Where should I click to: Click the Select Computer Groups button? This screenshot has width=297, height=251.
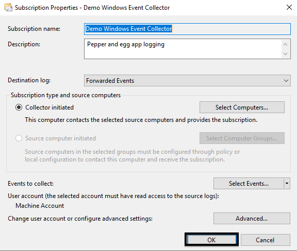coord(242,138)
